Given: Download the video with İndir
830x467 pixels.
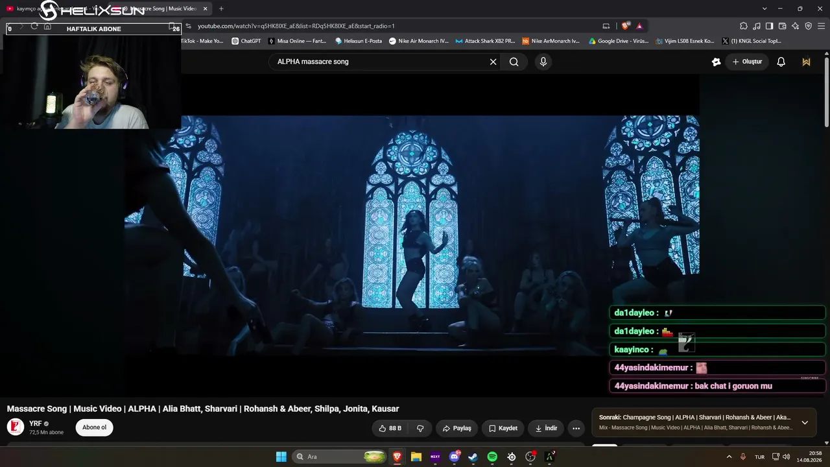Looking at the screenshot, I should click(546, 428).
